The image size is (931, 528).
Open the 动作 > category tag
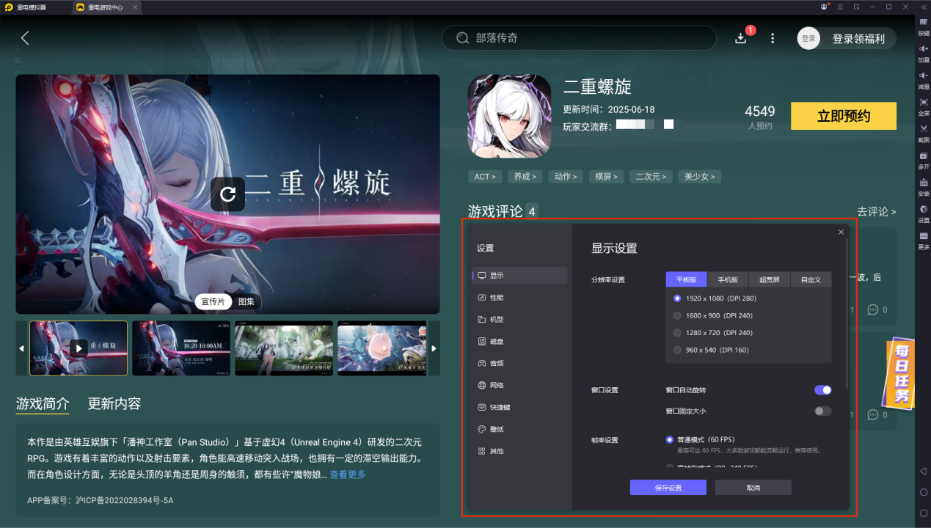[566, 177]
